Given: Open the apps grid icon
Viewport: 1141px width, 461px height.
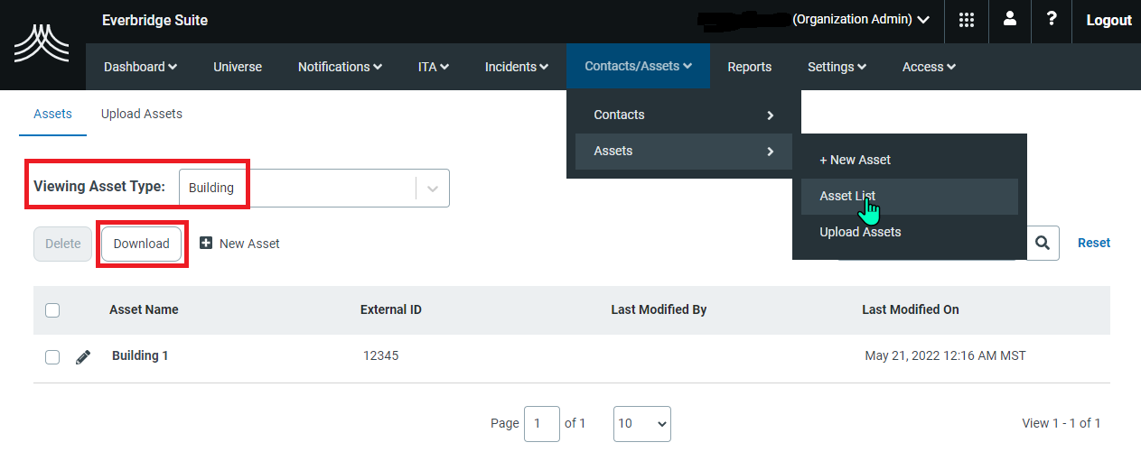Looking at the screenshot, I should tap(967, 20).
